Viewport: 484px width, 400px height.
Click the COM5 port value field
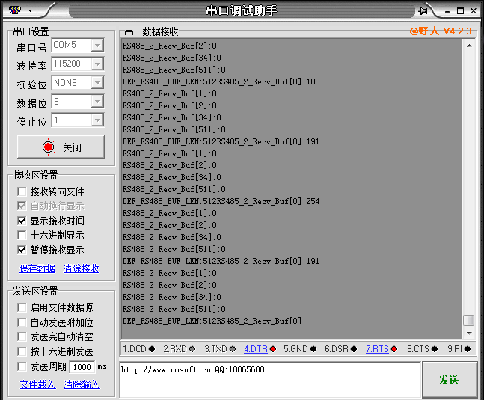[x=72, y=46]
